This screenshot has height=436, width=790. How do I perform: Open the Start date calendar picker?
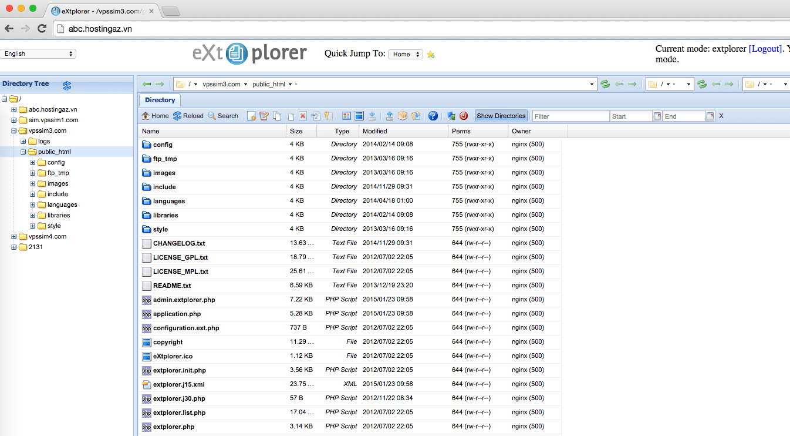point(657,116)
